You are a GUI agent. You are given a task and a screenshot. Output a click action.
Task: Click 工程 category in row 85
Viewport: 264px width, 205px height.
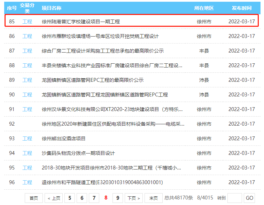click(x=27, y=22)
